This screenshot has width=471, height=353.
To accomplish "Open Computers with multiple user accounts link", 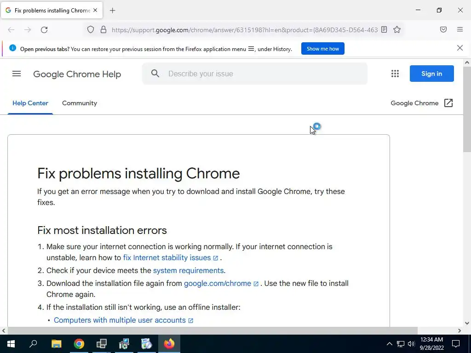I will pos(123,320).
